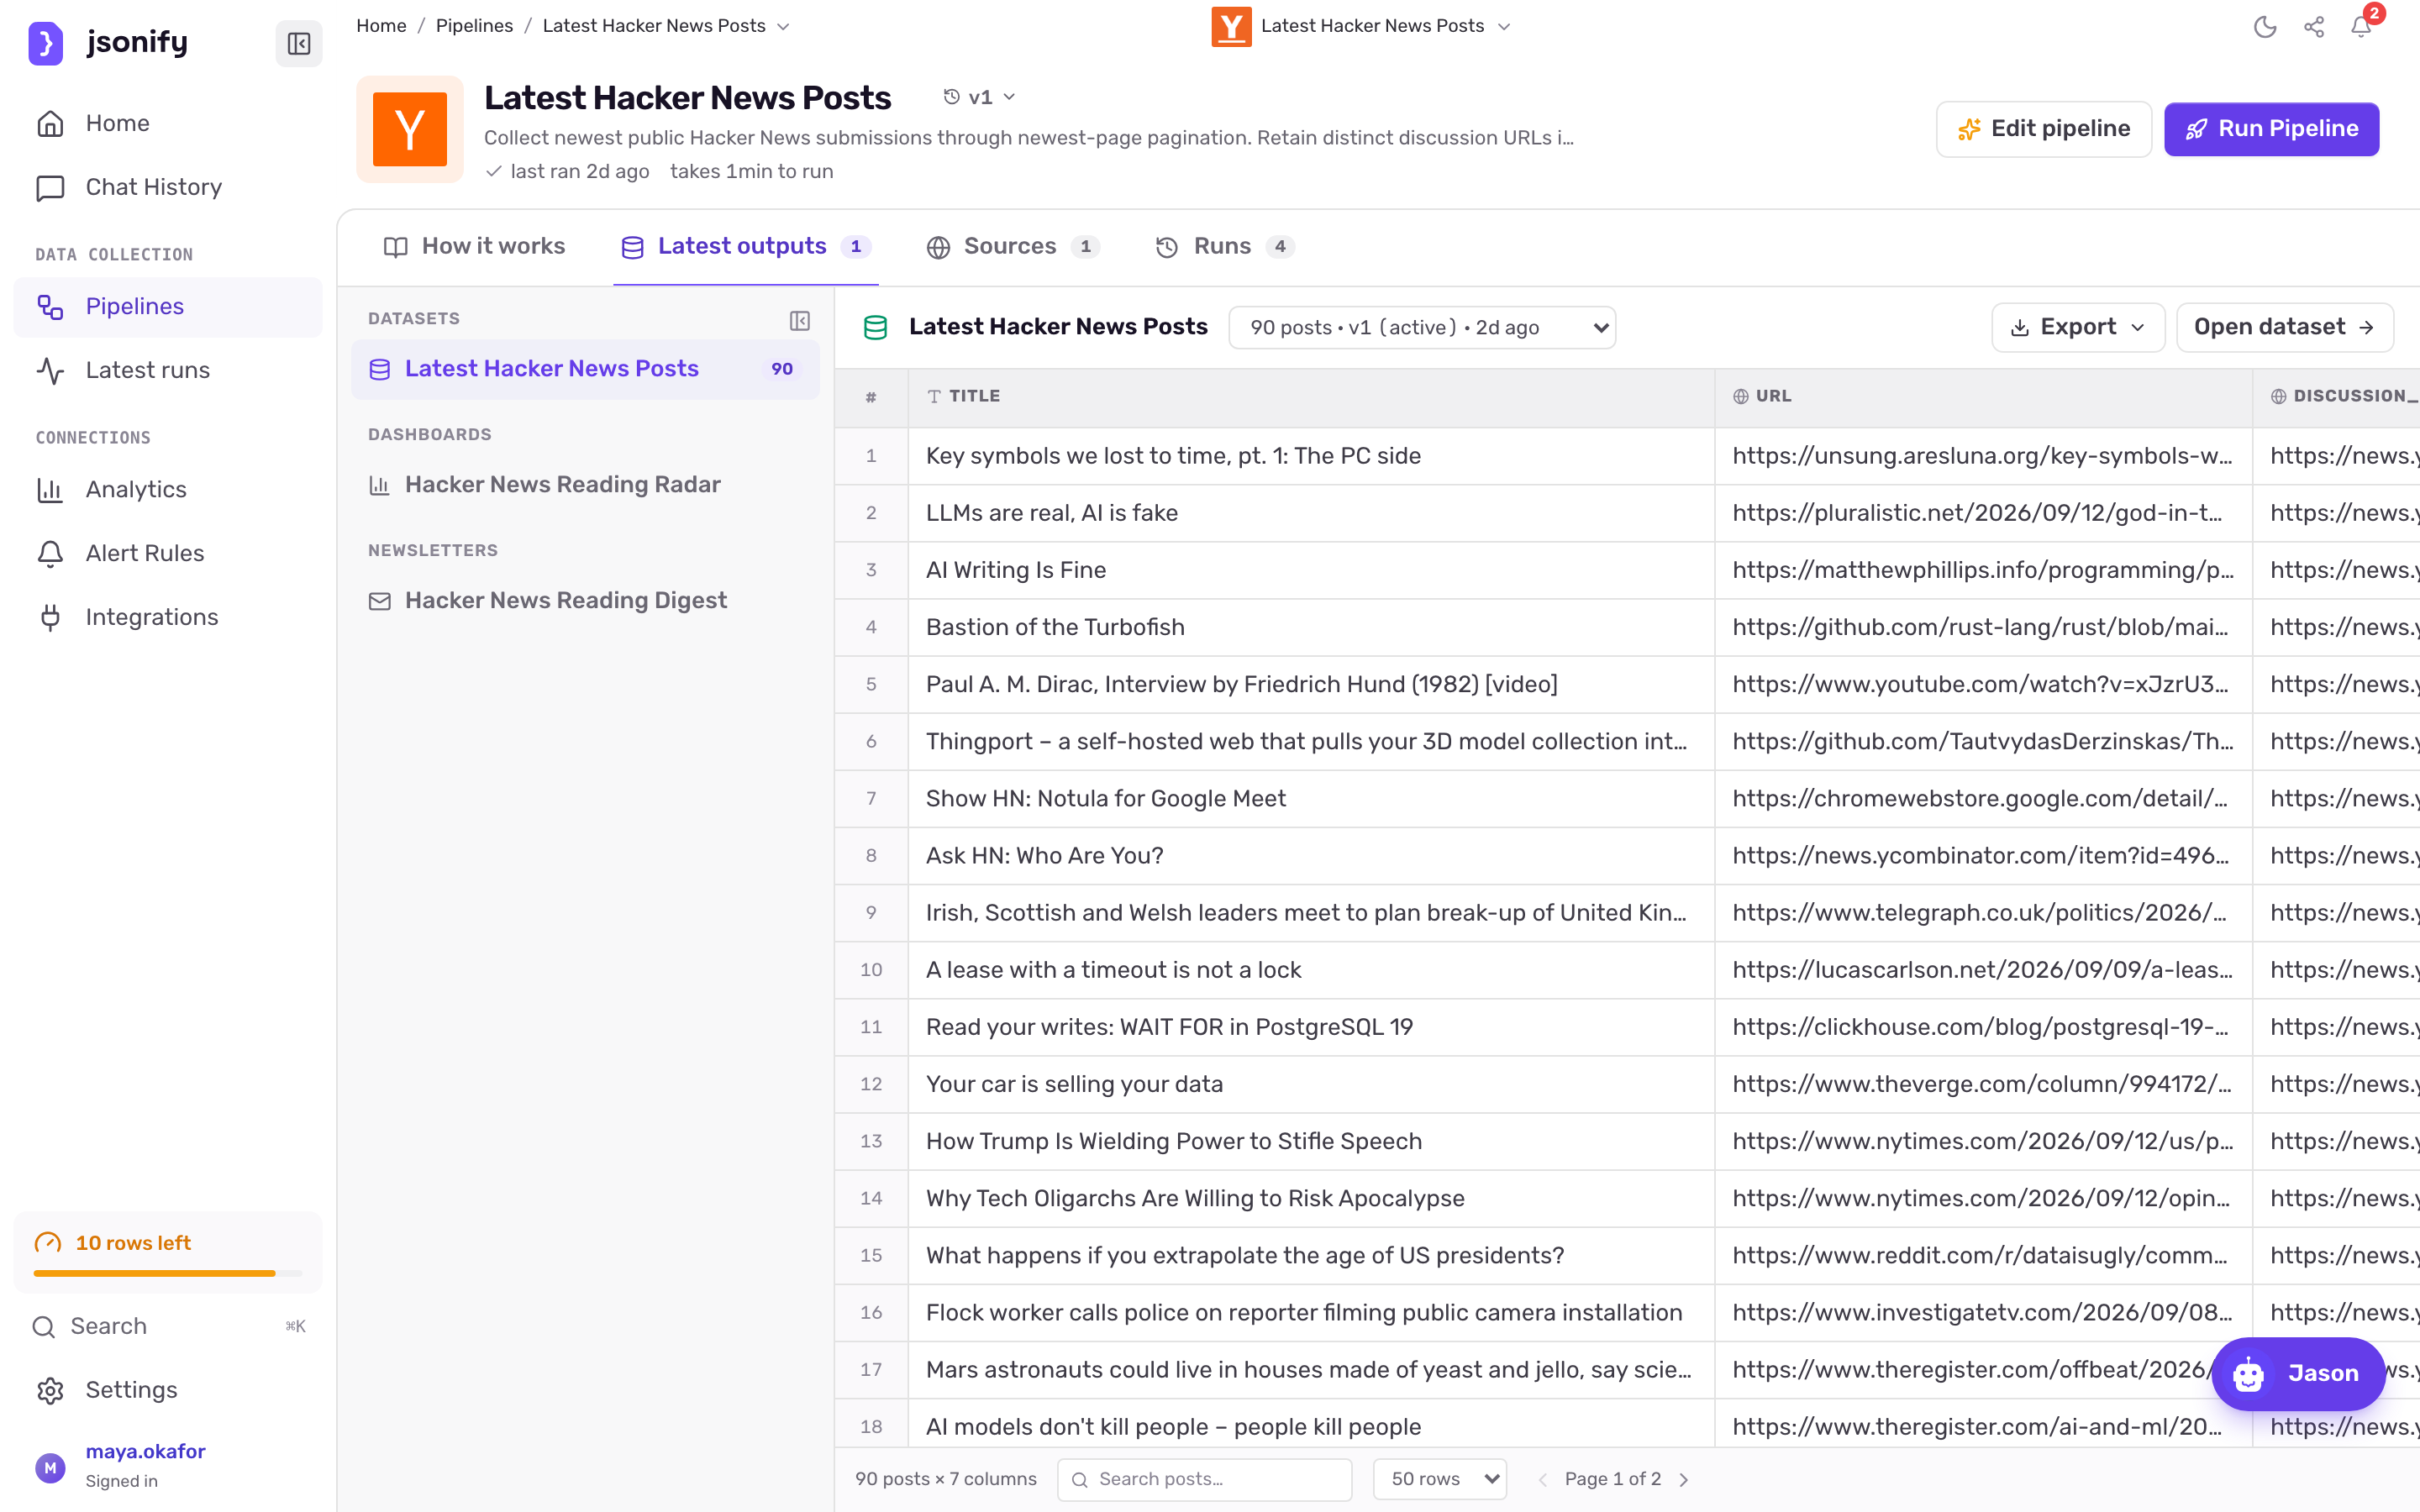
Task: Open the Export dropdown
Action: coord(2078,328)
